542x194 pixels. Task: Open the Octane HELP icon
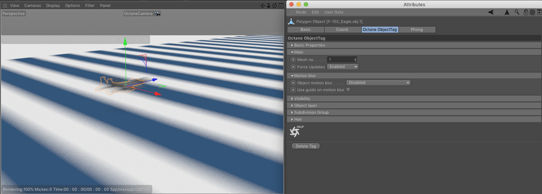click(x=296, y=131)
